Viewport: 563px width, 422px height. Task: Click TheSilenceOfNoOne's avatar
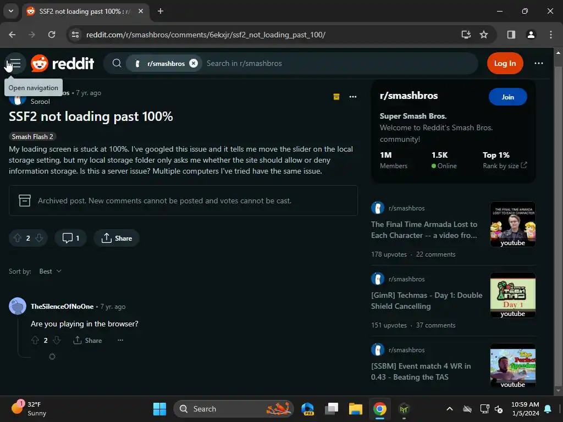click(17, 306)
